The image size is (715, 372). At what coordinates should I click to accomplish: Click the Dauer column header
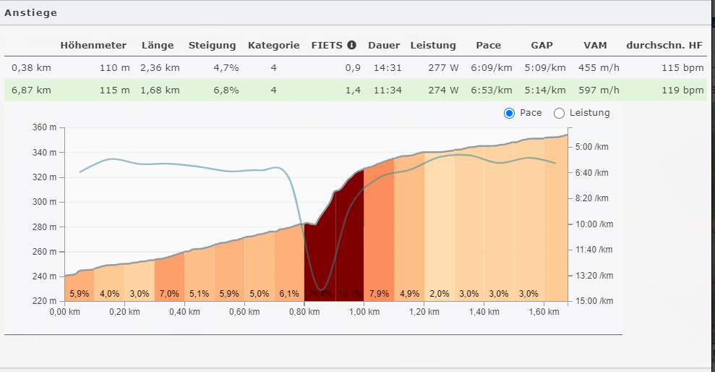tap(383, 45)
